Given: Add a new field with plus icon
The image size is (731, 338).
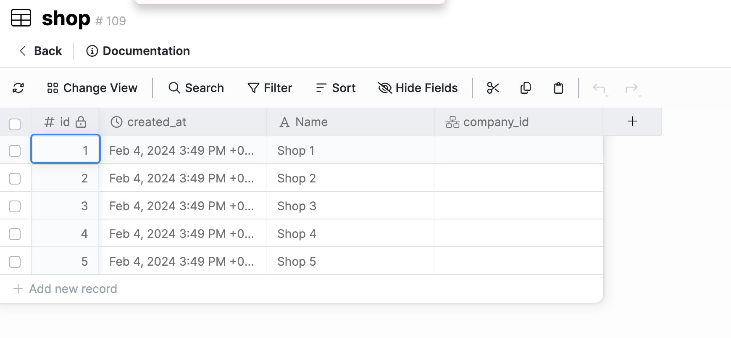Looking at the screenshot, I should tap(632, 121).
